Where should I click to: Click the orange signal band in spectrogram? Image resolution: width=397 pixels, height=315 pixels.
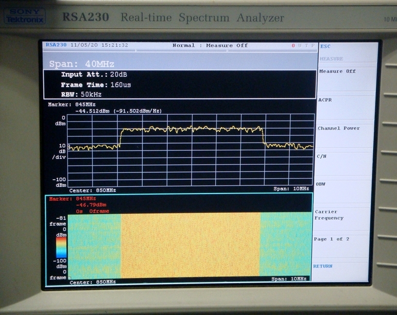(x=191, y=245)
